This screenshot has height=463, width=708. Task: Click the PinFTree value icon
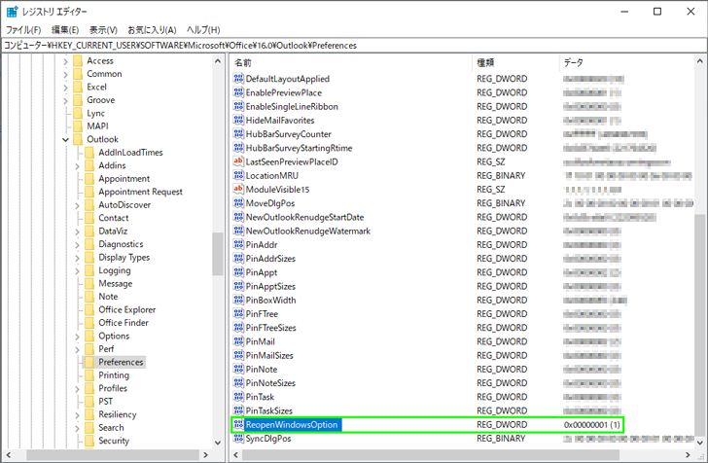pyautogui.click(x=238, y=313)
